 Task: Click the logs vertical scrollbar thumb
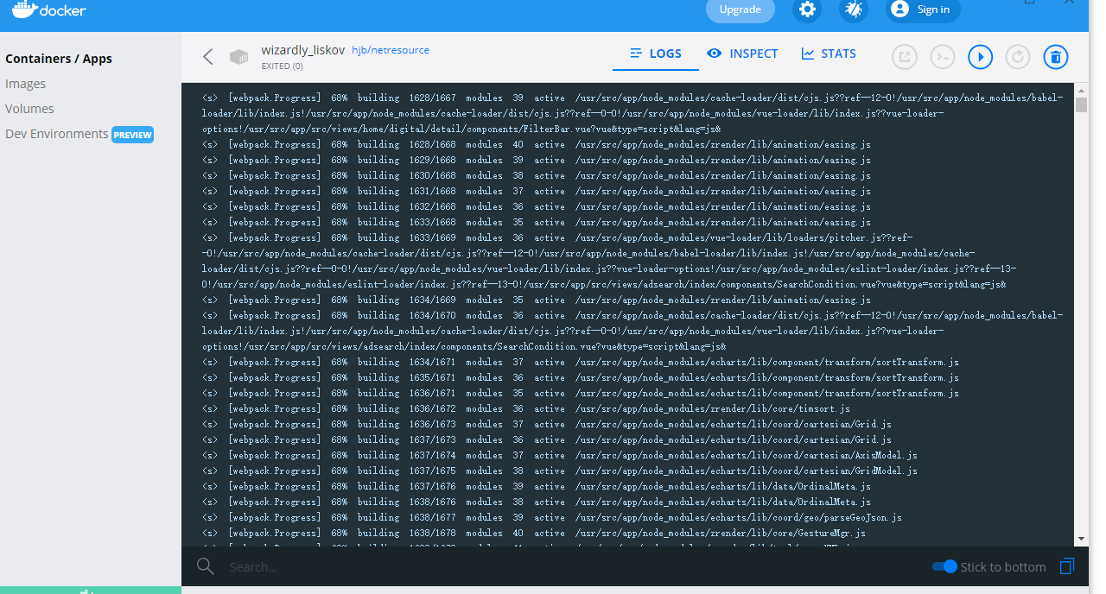coord(1081,105)
